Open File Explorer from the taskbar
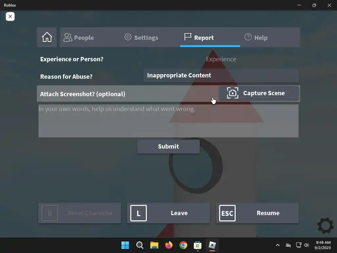Screen dimensions: 337x253 point(154,245)
